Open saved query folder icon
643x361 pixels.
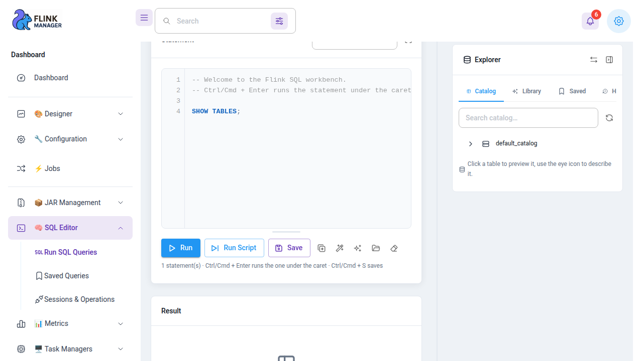(376, 248)
